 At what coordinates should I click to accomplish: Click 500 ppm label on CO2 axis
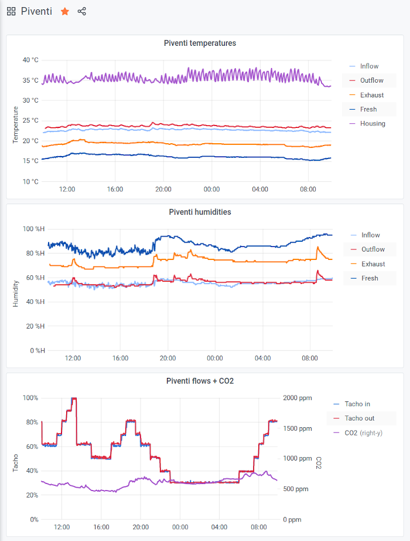(296, 489)
